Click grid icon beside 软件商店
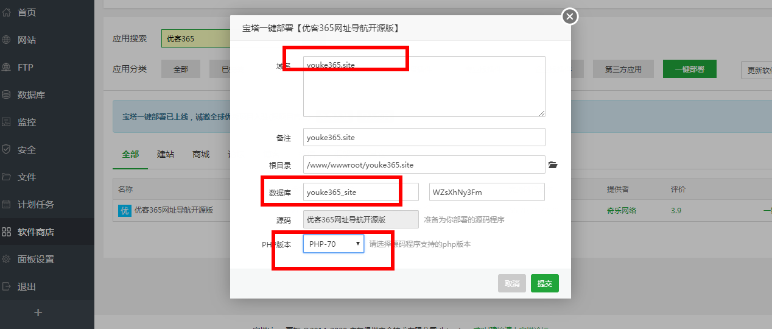 7,232
